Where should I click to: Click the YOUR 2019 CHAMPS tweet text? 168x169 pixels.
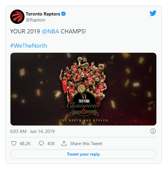[x=48, y=31]
